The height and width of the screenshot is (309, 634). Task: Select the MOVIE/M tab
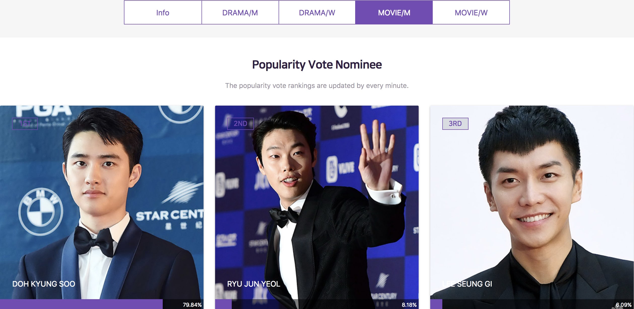[394, 12]
